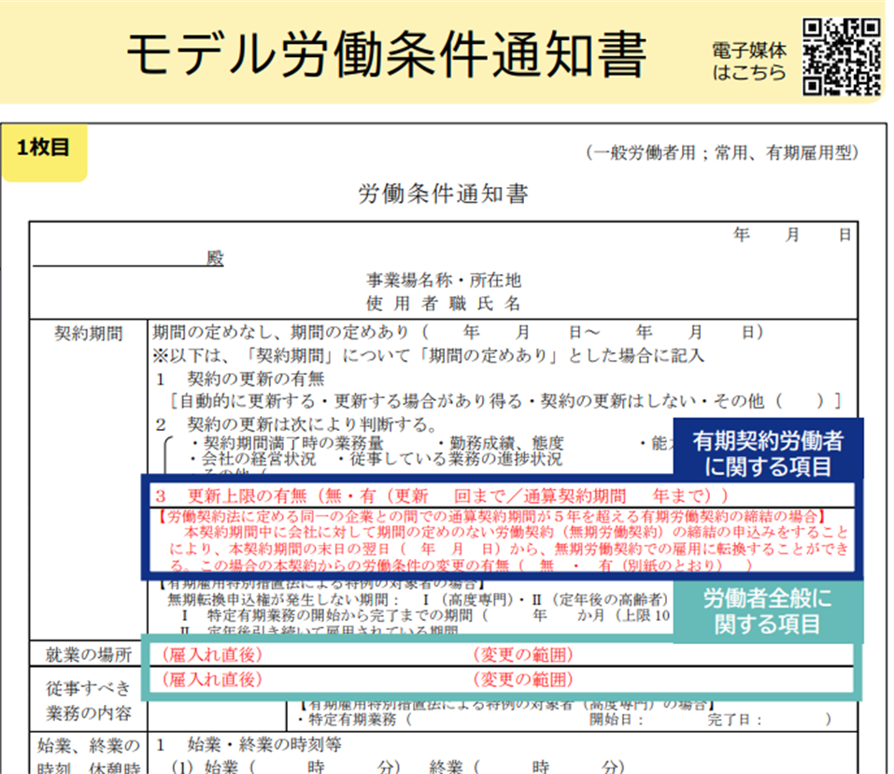Click (変更の範囲) in the 従事すべき業務の内容 row

[523, 680]
